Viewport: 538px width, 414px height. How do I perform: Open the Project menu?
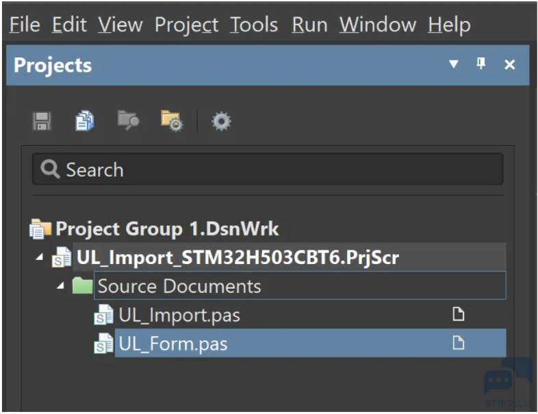(x=186, y=25)
